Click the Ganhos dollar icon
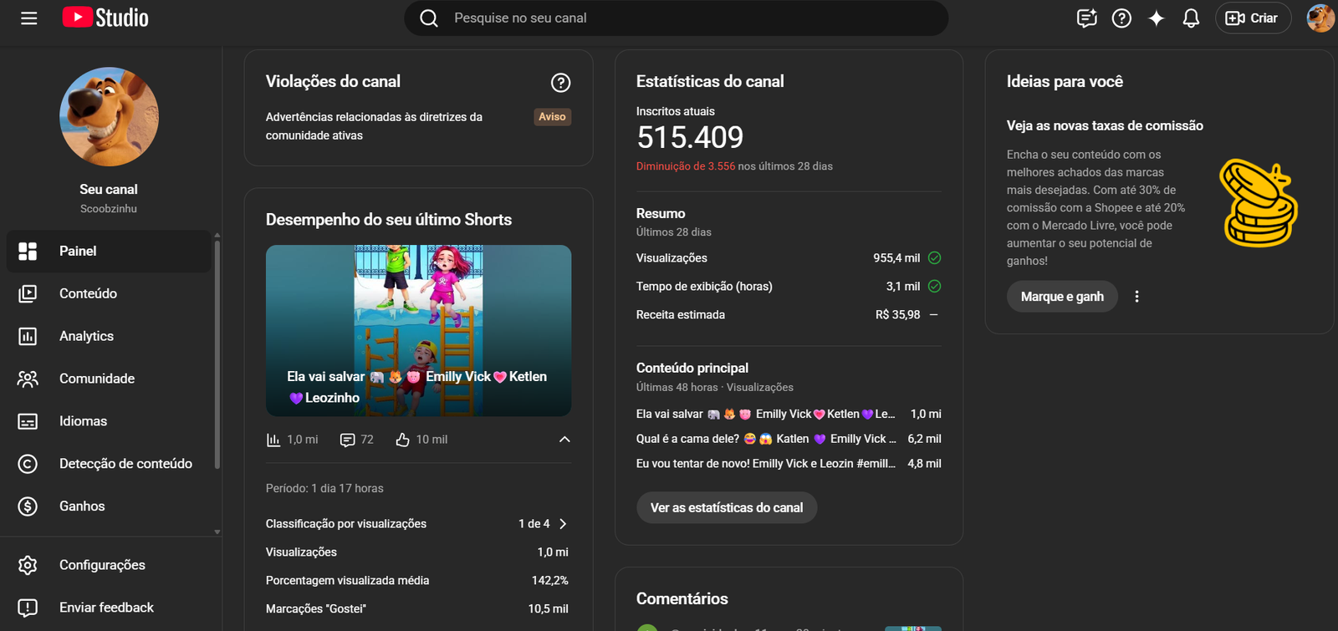The width and height of the screenshot is (1338, 631). point(28,506)
